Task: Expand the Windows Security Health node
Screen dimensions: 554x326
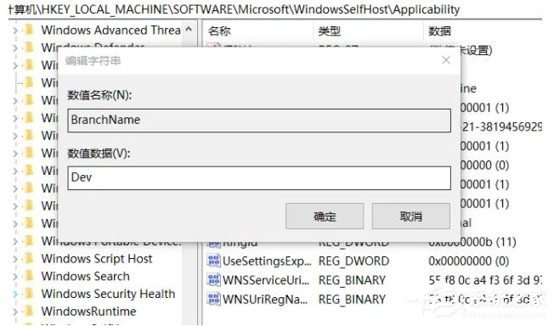Action: click(15, 295)
